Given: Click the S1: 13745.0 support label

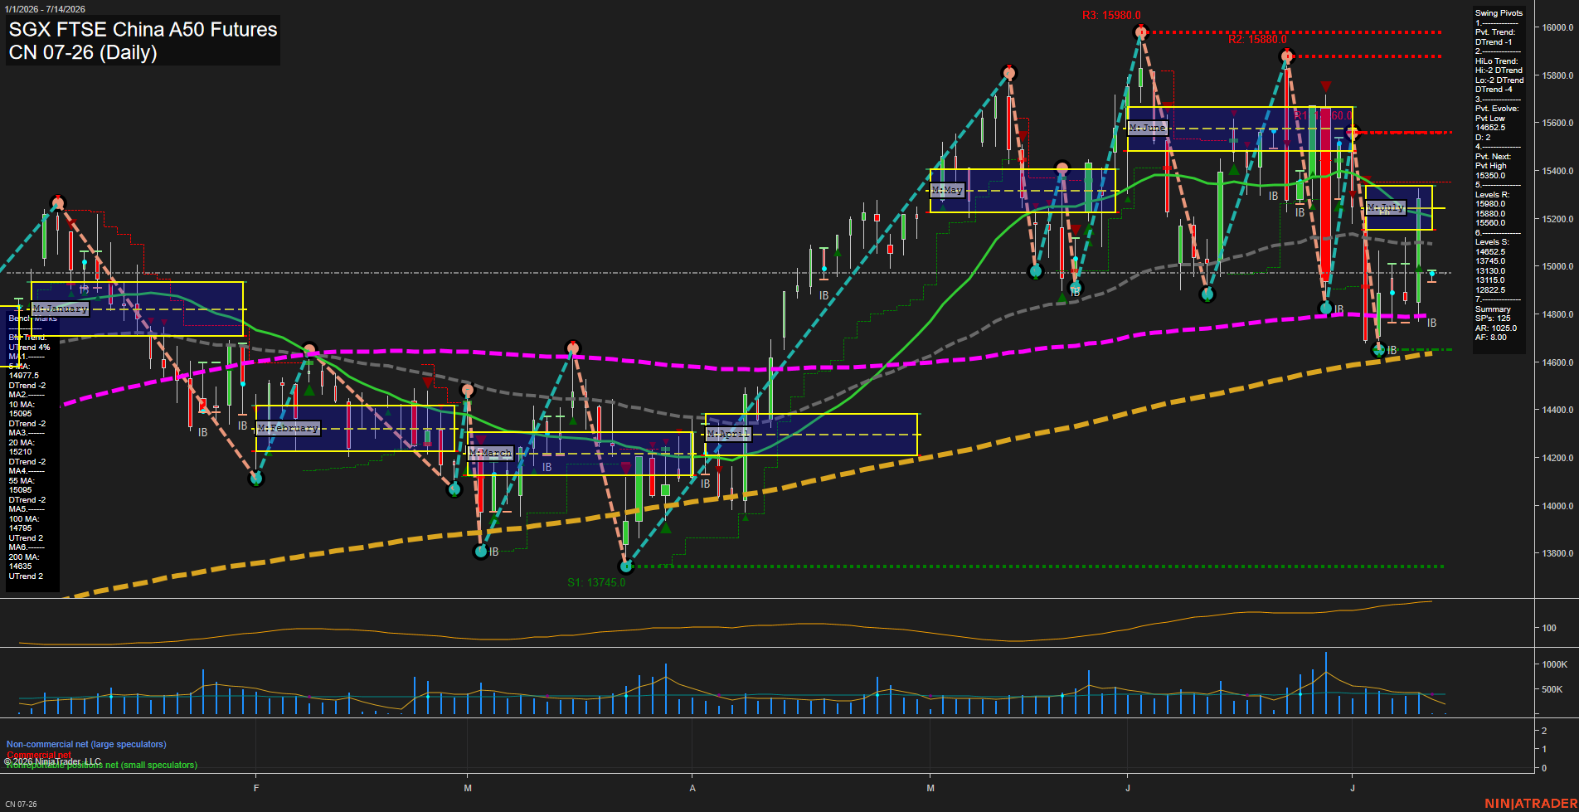Looking at the screenshot, I should coord(596,583).
